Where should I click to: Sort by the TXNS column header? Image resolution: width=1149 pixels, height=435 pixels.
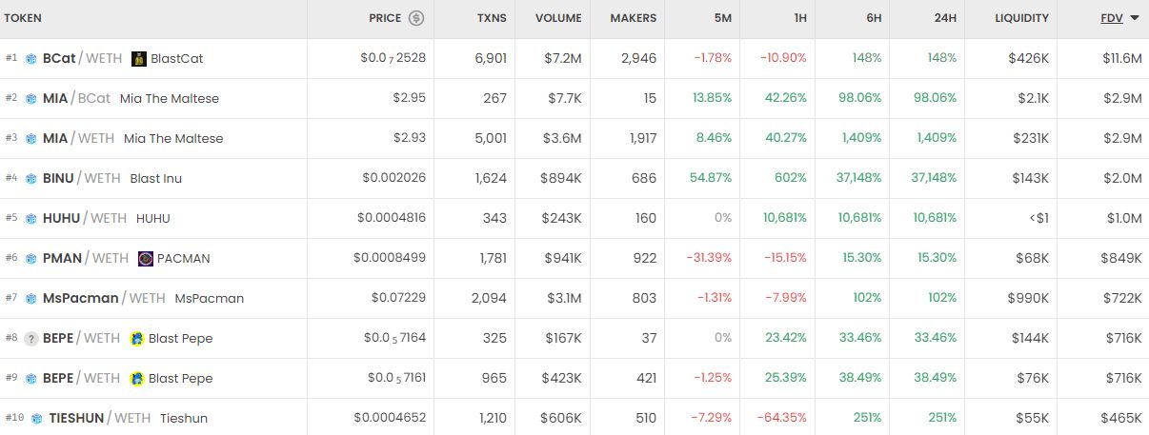pyautogui.click(x=492, y=18)
